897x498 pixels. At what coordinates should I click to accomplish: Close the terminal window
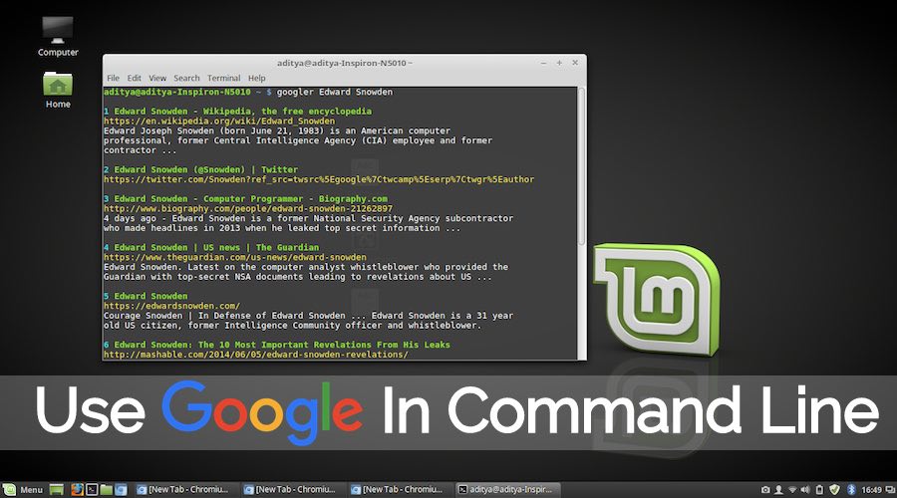tap(575, 63)
